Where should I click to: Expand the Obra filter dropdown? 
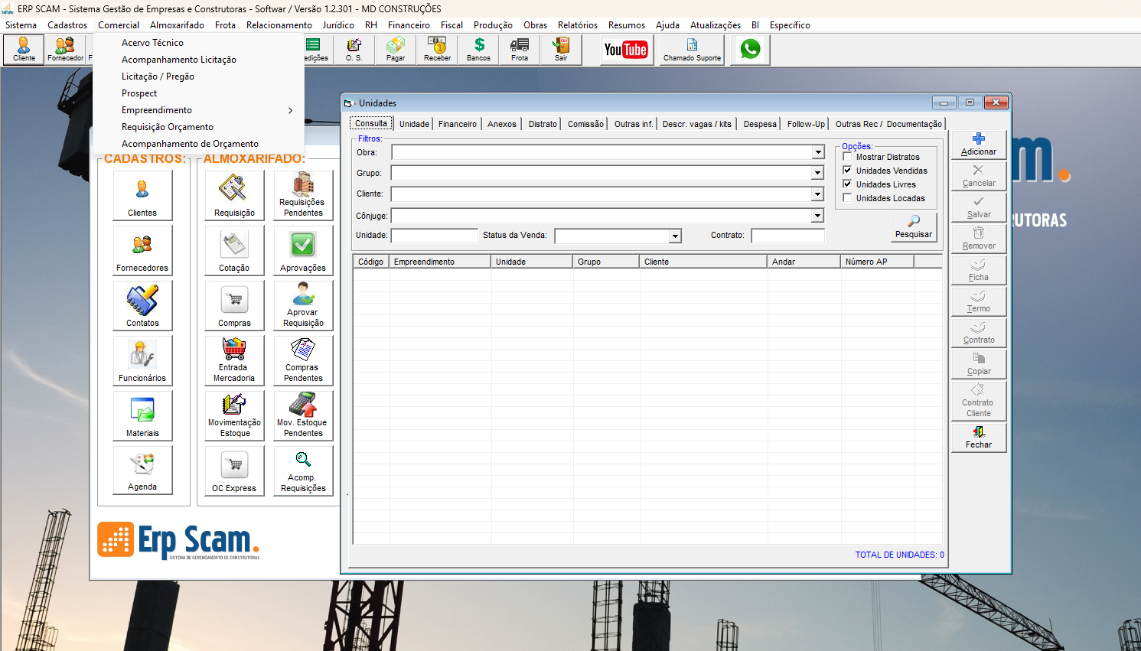coord(818,152)
